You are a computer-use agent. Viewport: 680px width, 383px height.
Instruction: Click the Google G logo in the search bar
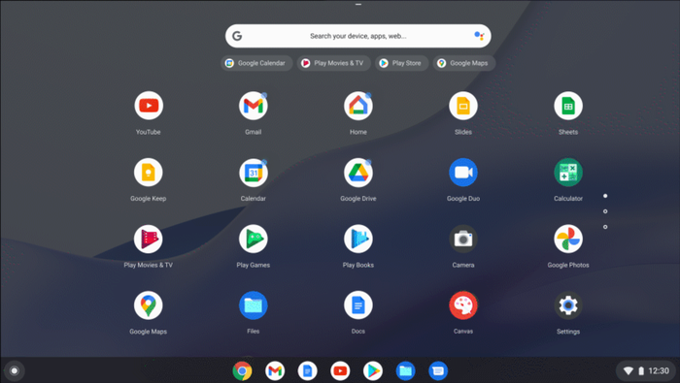[237, 36]
